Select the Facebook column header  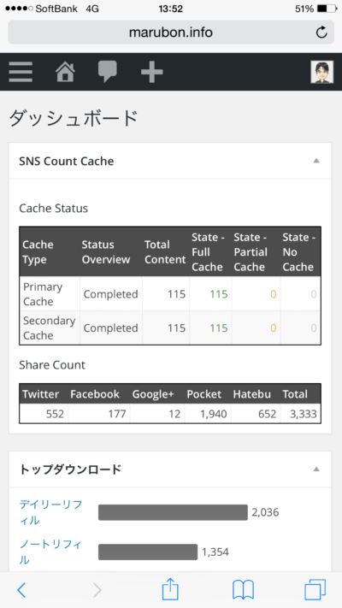pyautogui.click(x=95, y=394)
